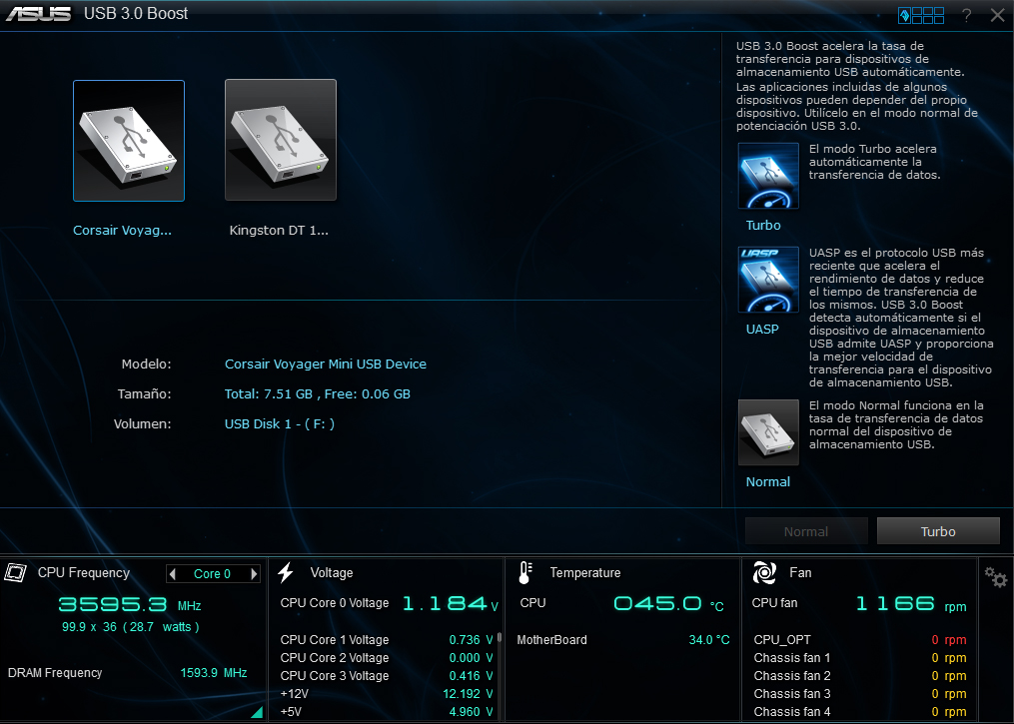Image resolution: width=1014 pixels, height=724 pixels.
Task: Click the Normal mode drive icon
Action: tap(768, 432)
